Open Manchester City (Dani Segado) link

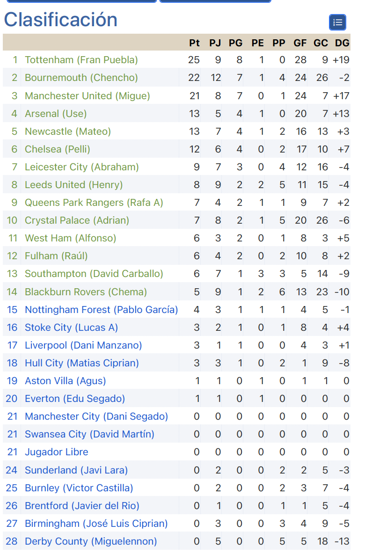tap(96, 416)
